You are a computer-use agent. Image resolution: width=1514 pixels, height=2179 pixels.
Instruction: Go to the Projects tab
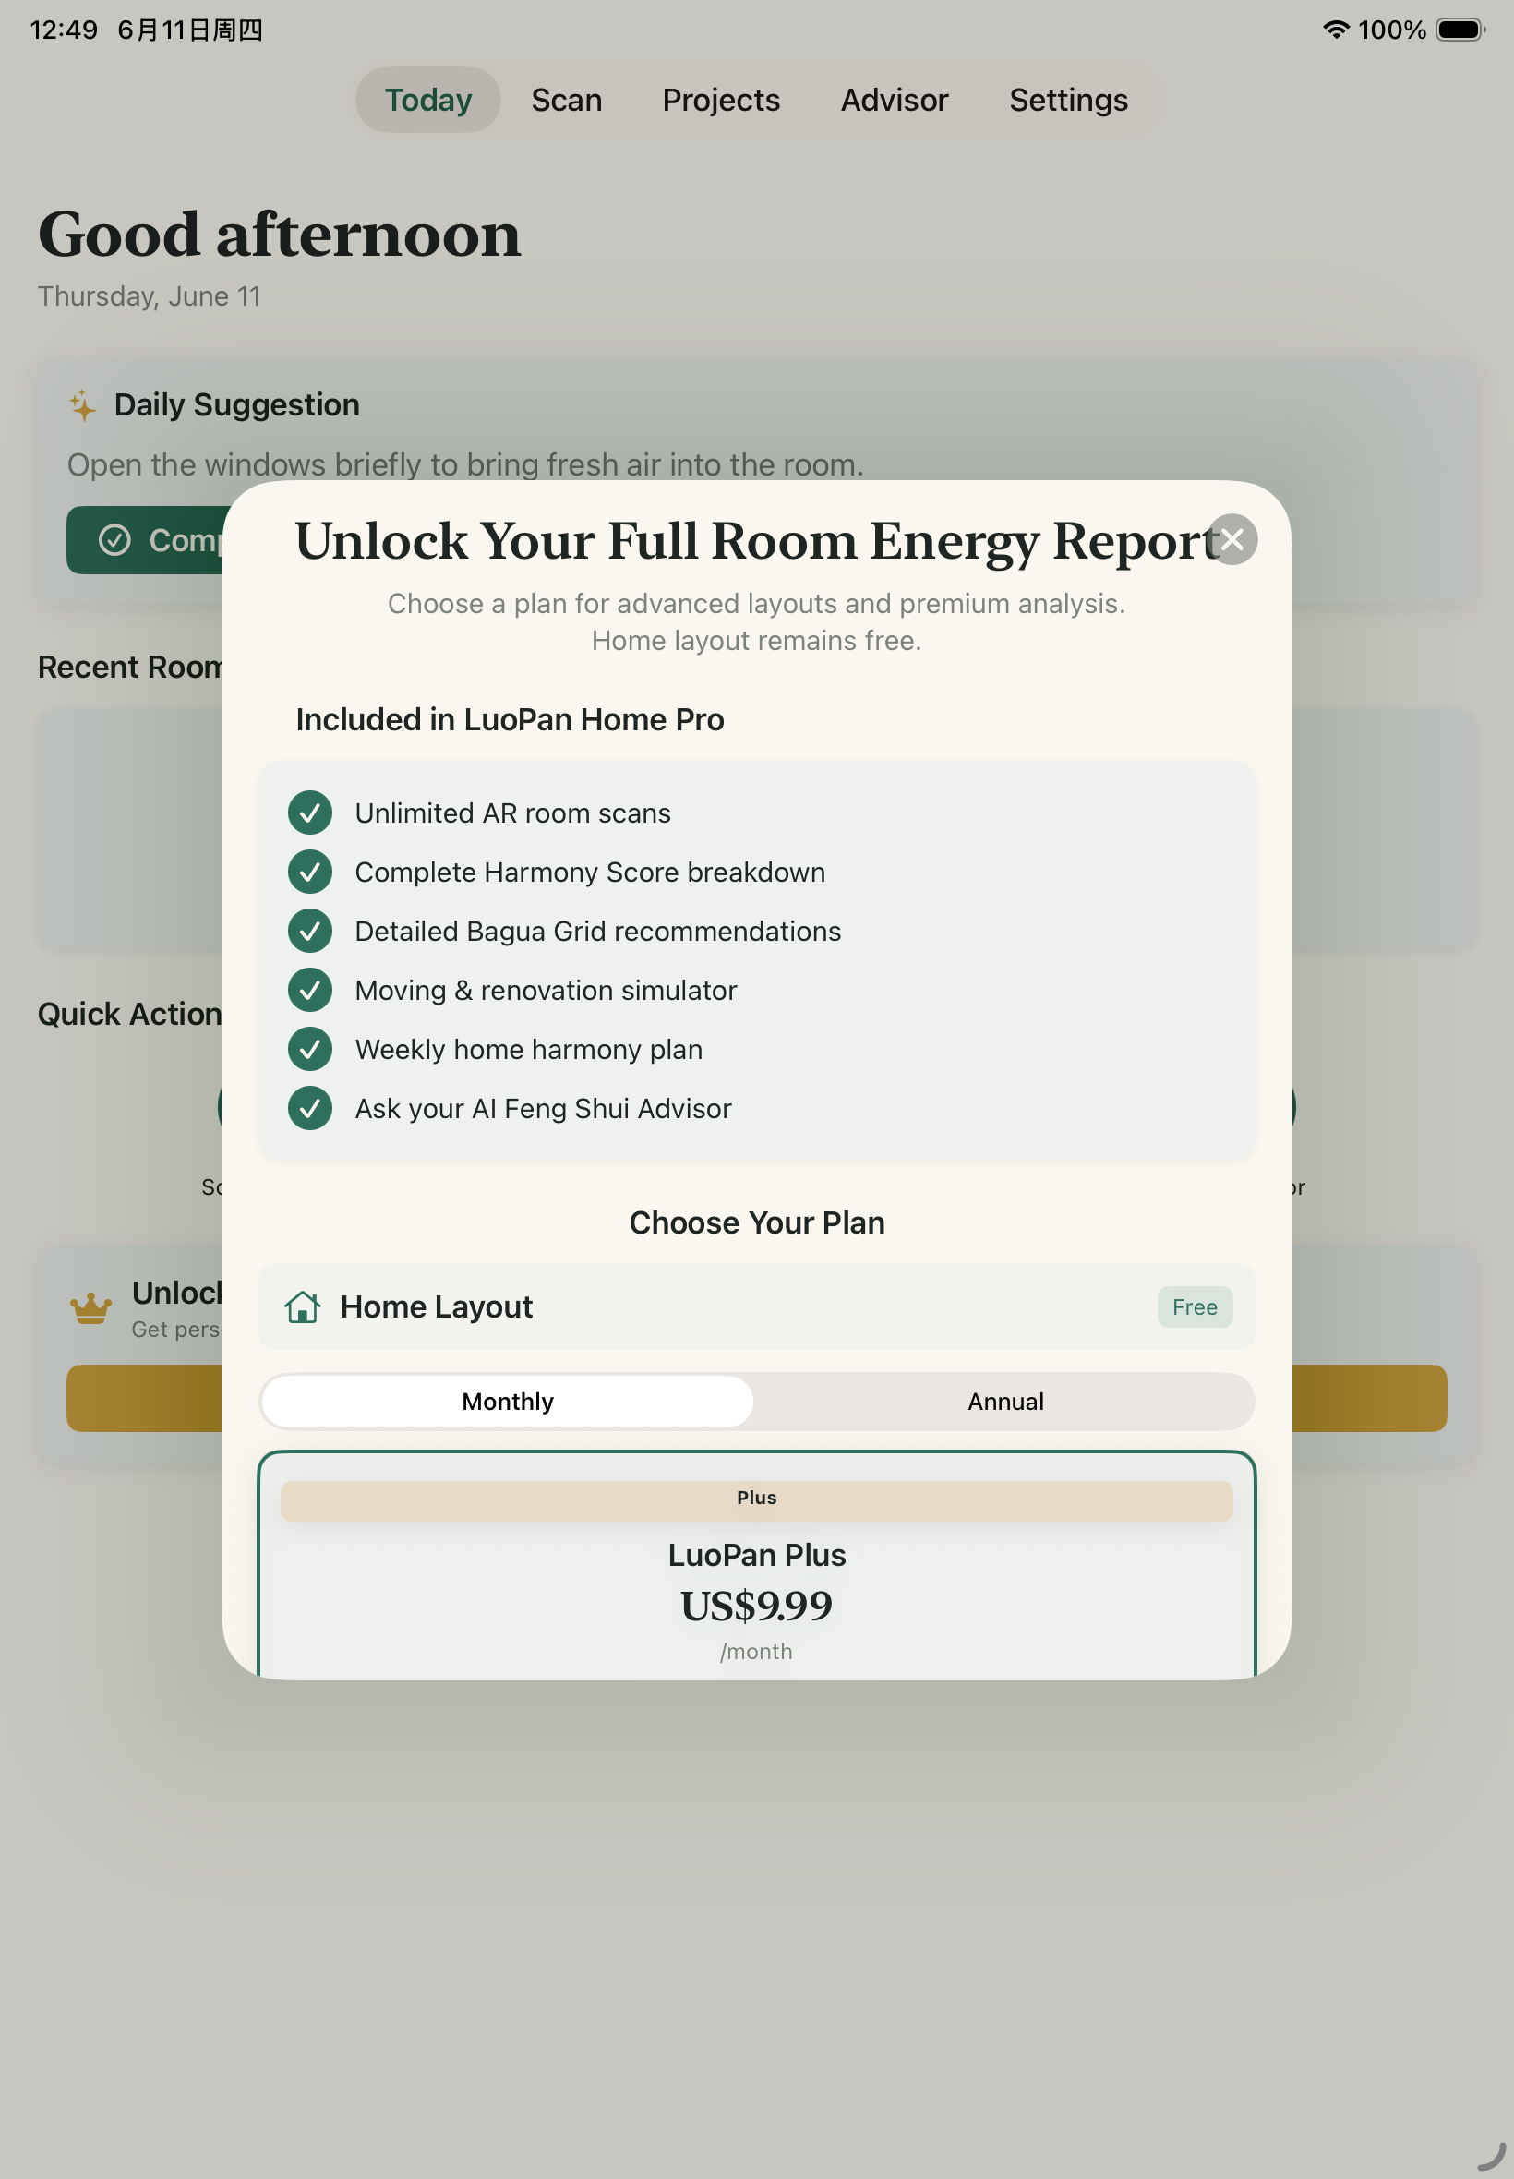[x=721, y=100]
